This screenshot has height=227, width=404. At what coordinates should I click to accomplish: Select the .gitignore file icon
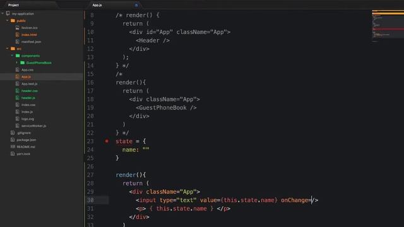(x=13, y=133)
